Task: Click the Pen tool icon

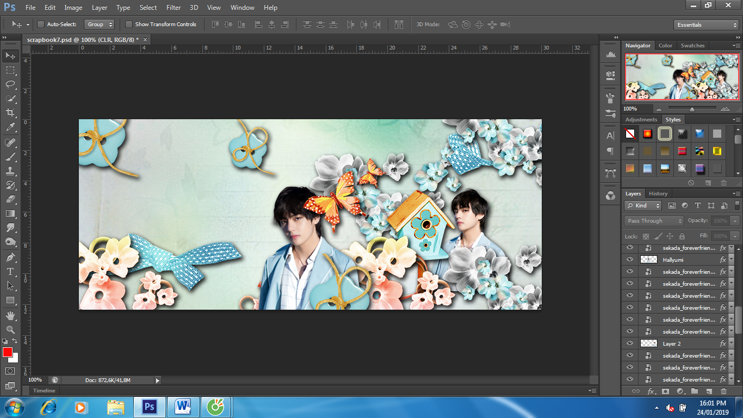Action: click(10, 257)
